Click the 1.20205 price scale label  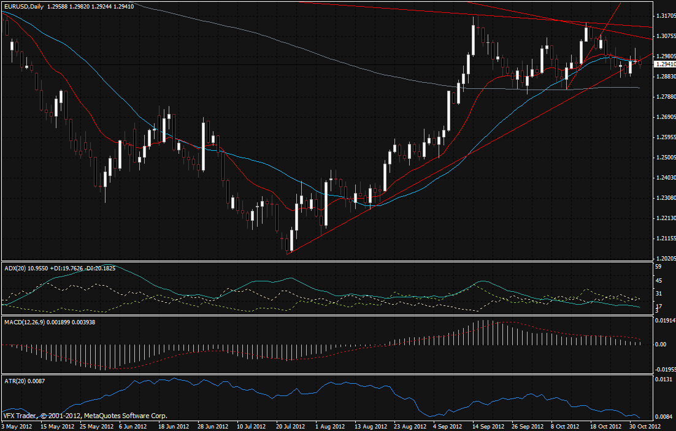click(665, 258)
